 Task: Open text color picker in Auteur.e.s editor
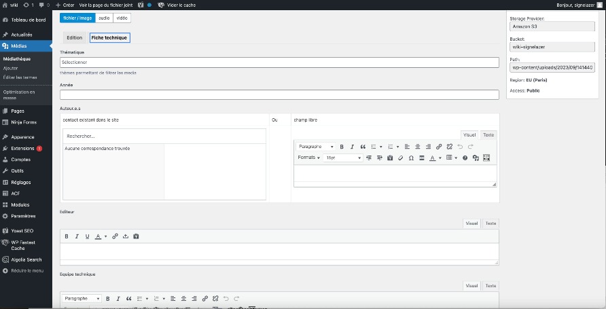pyautogui.click(x=432, y=158)
